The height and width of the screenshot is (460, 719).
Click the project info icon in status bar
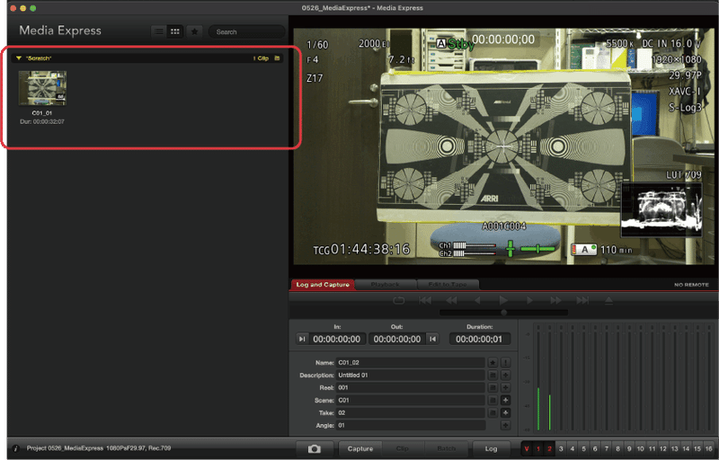click(x=15, y=448)
